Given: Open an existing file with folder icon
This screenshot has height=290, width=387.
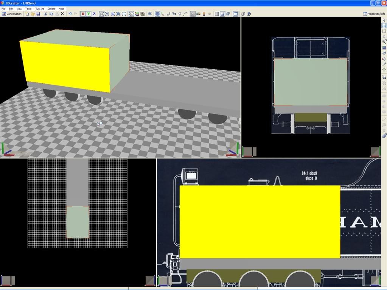Looking at the screenshot, I should pos(33,14).
